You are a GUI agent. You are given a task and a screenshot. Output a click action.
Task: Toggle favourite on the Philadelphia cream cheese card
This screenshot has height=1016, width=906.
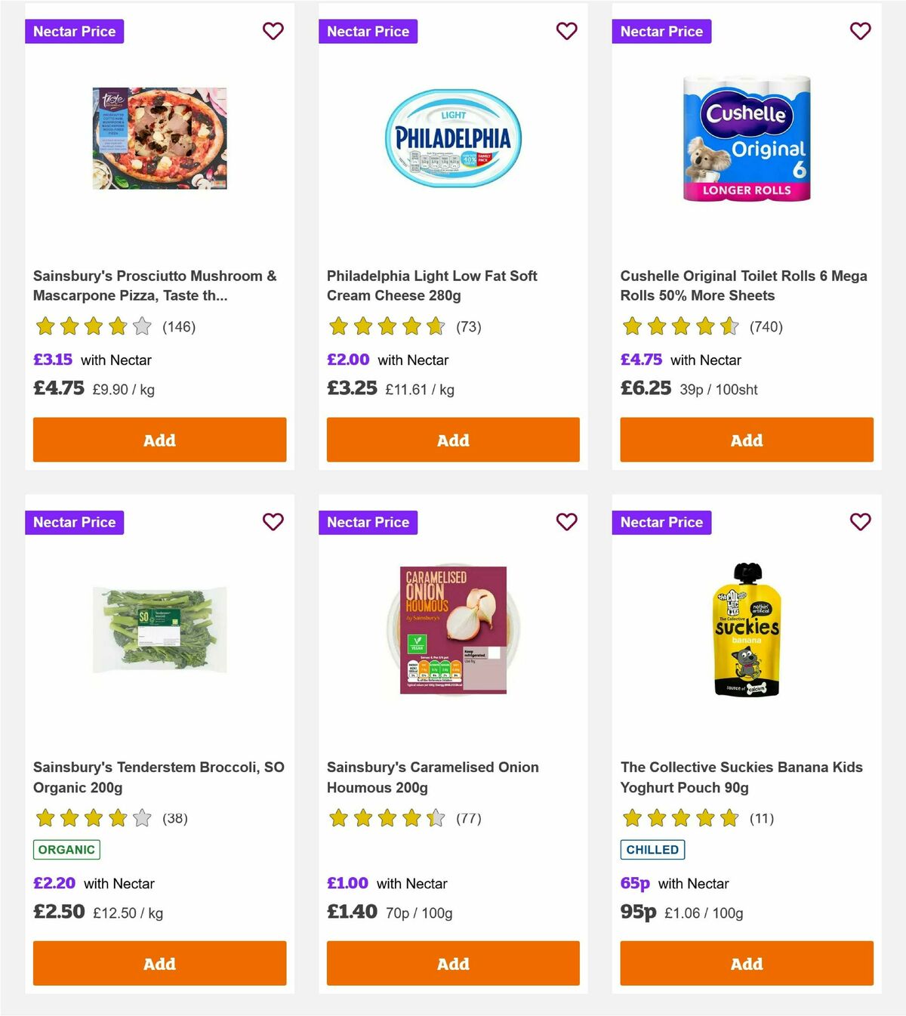pos(566,31)
